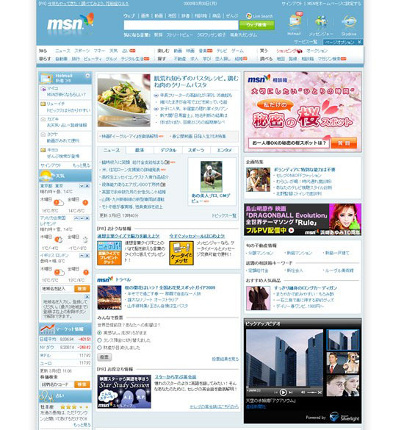404x430 pixels.
Task: Click Hotmail envelope icon in sidebar panel
Action: (46, 79)
